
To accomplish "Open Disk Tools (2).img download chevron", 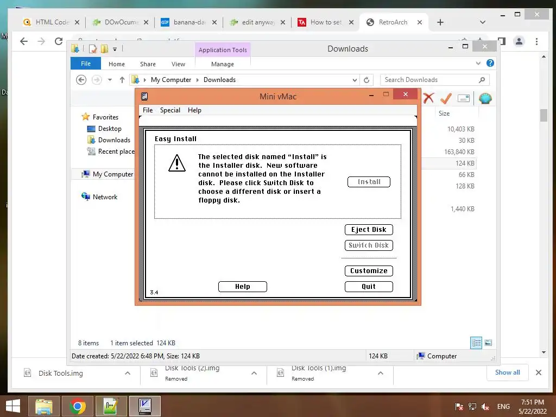I will click(254, 373).
